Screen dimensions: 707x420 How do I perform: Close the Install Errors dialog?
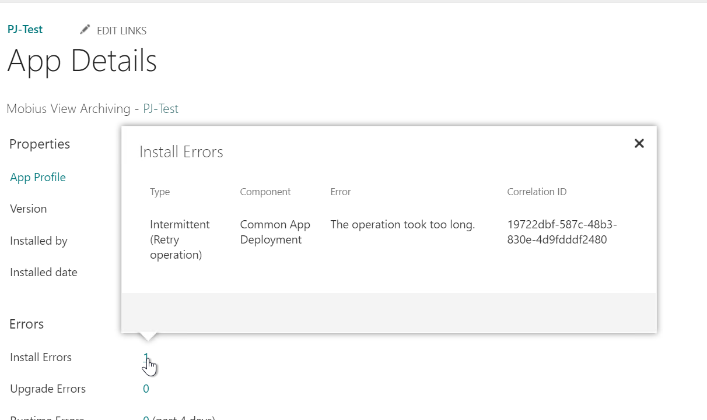click(639, 143)
